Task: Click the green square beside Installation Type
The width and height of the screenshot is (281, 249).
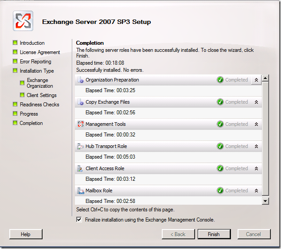Action: (15, 70)
